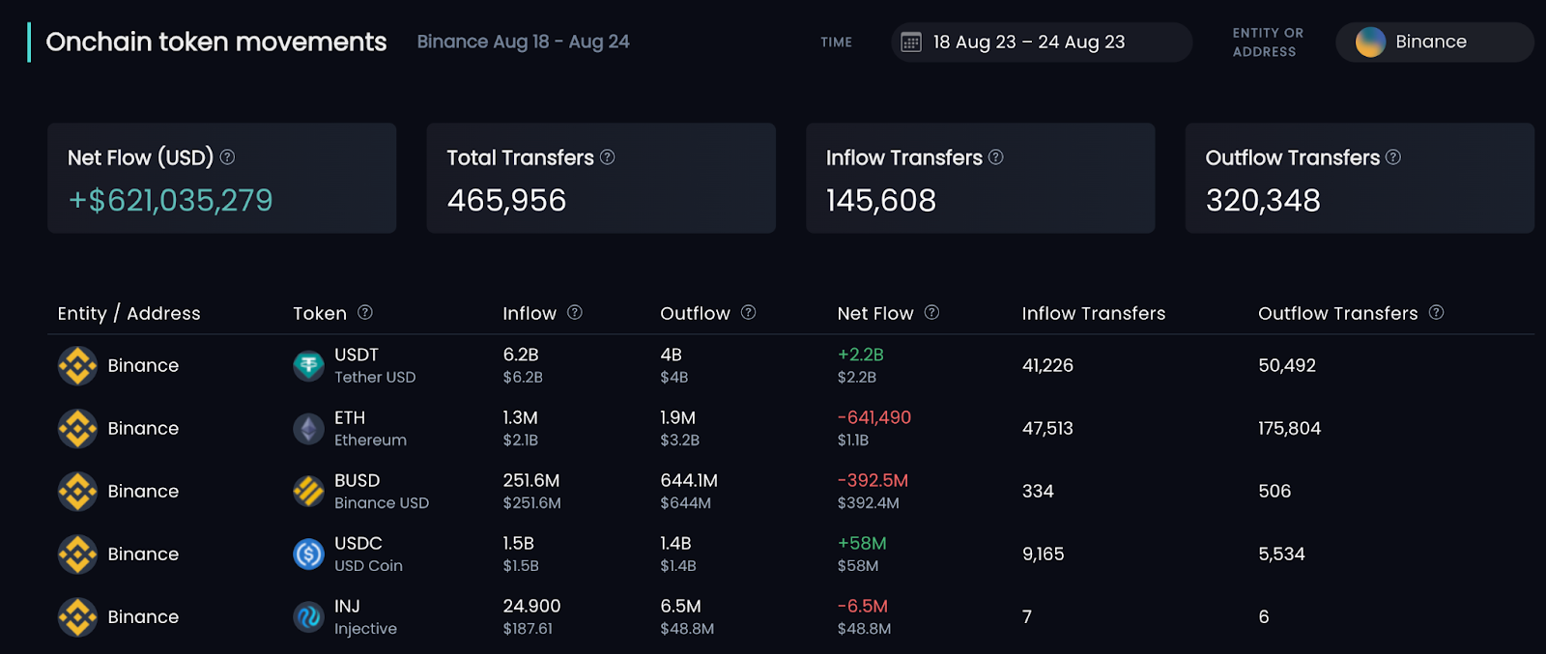Click the help icon on the Outflow Transfers card
Screen dimensions: 1546x654
[x=1393, y=156]
